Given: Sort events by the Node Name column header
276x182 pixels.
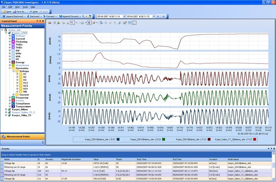Looking at the screenshot, I should point(249,159).
